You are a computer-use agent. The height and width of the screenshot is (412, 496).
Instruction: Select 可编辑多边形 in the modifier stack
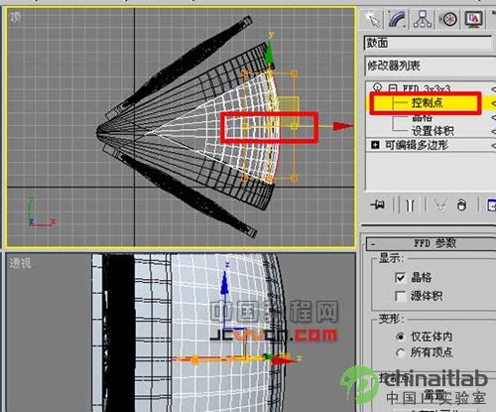(417, 145)
